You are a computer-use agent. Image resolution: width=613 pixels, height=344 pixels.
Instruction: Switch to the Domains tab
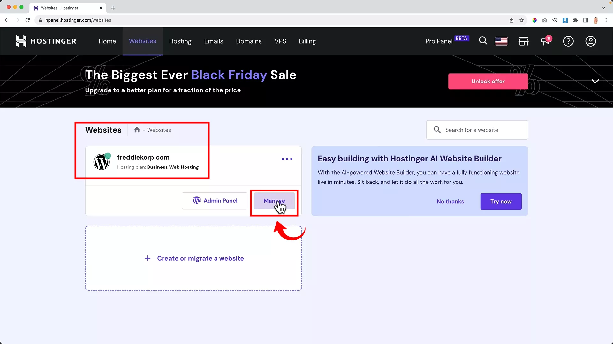pyautogui.click(x=249, y=41)
